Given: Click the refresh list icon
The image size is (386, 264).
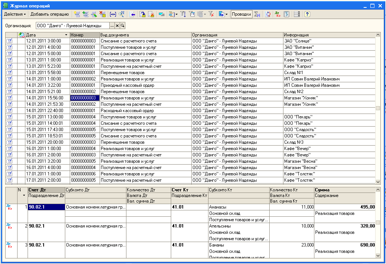Looking at the screenshot, I should [x=268, y=14].
